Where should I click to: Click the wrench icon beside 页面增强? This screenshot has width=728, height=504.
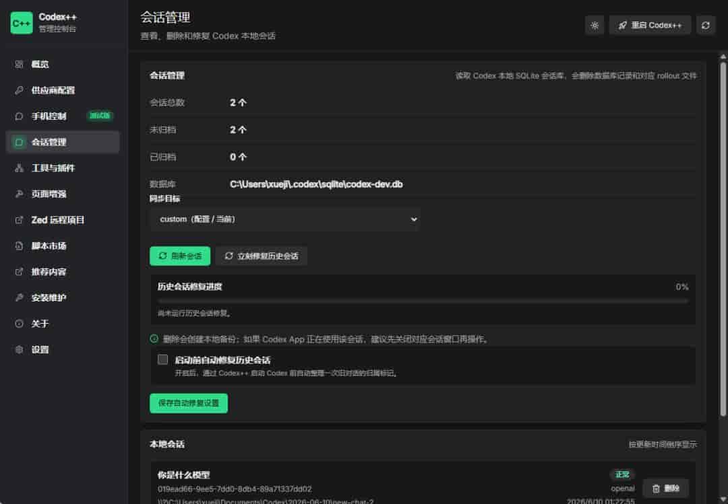click(x=19, y=194)
